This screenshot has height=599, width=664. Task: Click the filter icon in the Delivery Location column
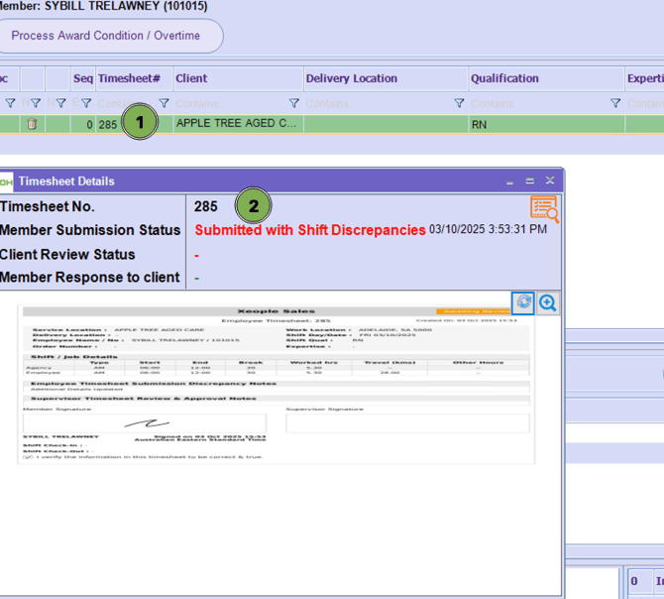coord(459,103)
